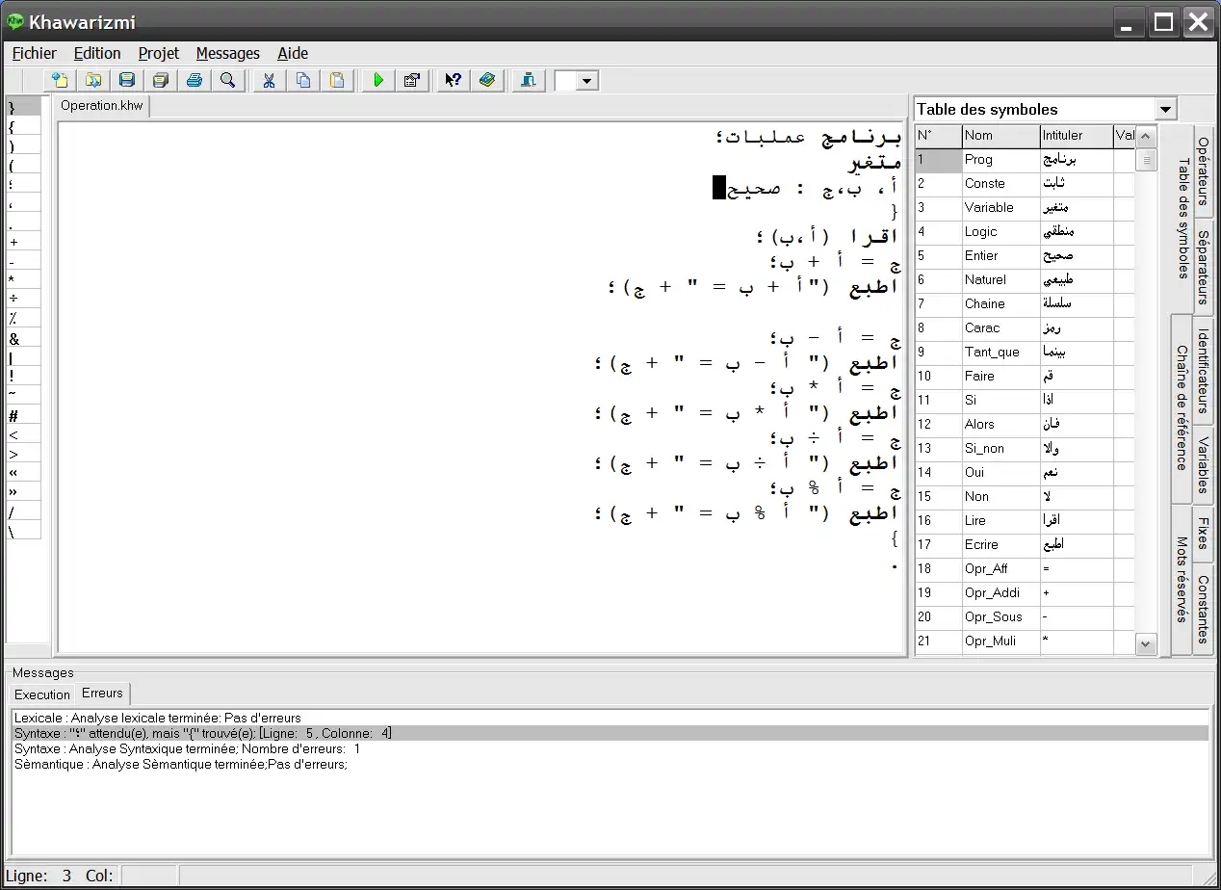This screenshot has height=890, width=1221.
Task: Open the Table des symboles dropdown
Action: (1165, 110)
